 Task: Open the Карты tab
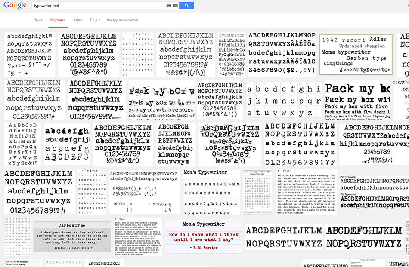point(78,20)
